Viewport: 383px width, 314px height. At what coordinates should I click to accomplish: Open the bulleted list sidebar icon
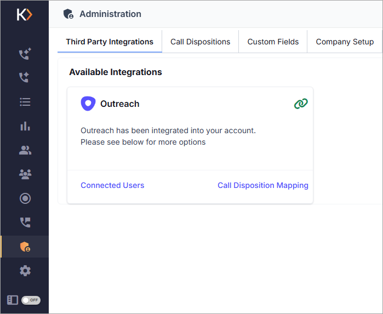click(25, 102)
